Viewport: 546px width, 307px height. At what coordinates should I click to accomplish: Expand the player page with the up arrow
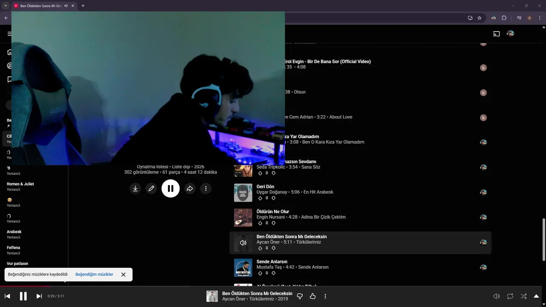[537, 296]
